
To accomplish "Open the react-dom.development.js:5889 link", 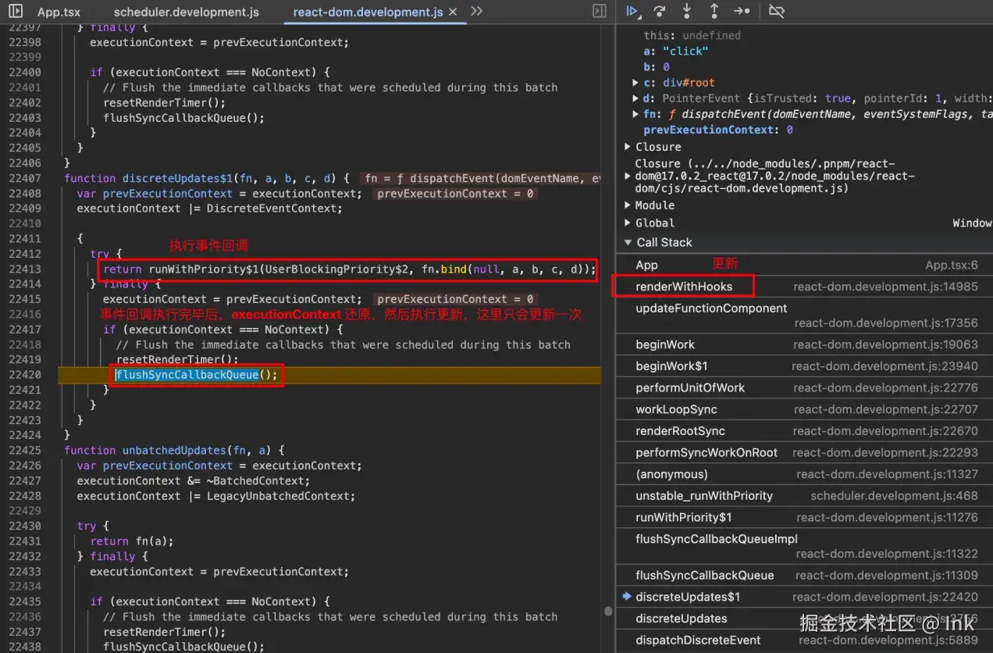I will click(888, 641).
